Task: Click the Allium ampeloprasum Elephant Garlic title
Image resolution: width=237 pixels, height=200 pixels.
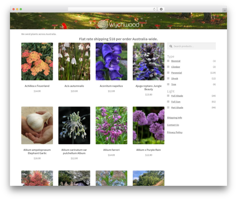Action: [x=37, y=151]
